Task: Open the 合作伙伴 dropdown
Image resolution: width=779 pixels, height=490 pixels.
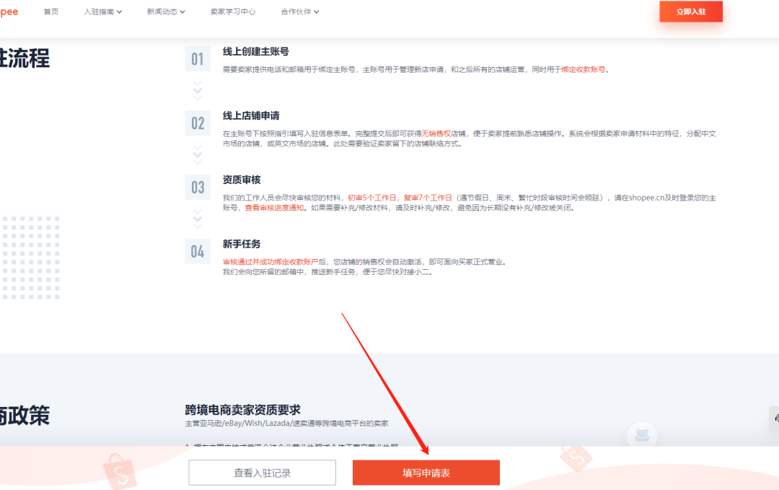Action: [299, 12]
